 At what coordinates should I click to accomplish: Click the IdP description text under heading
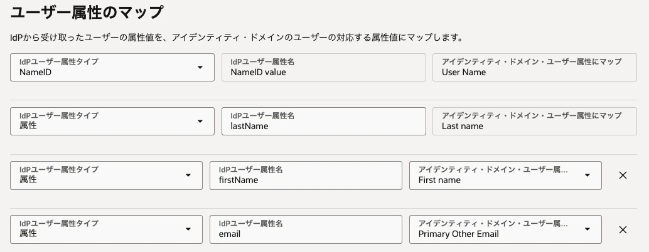[x=237, y=38]
